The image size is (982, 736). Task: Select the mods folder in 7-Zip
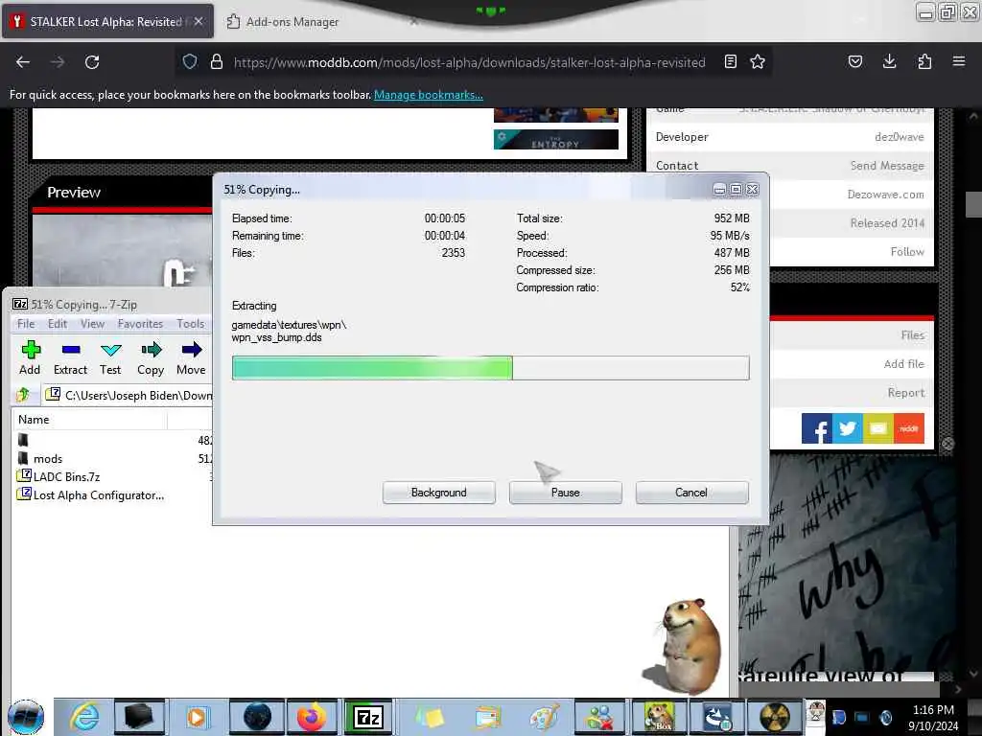click(48, 459)
